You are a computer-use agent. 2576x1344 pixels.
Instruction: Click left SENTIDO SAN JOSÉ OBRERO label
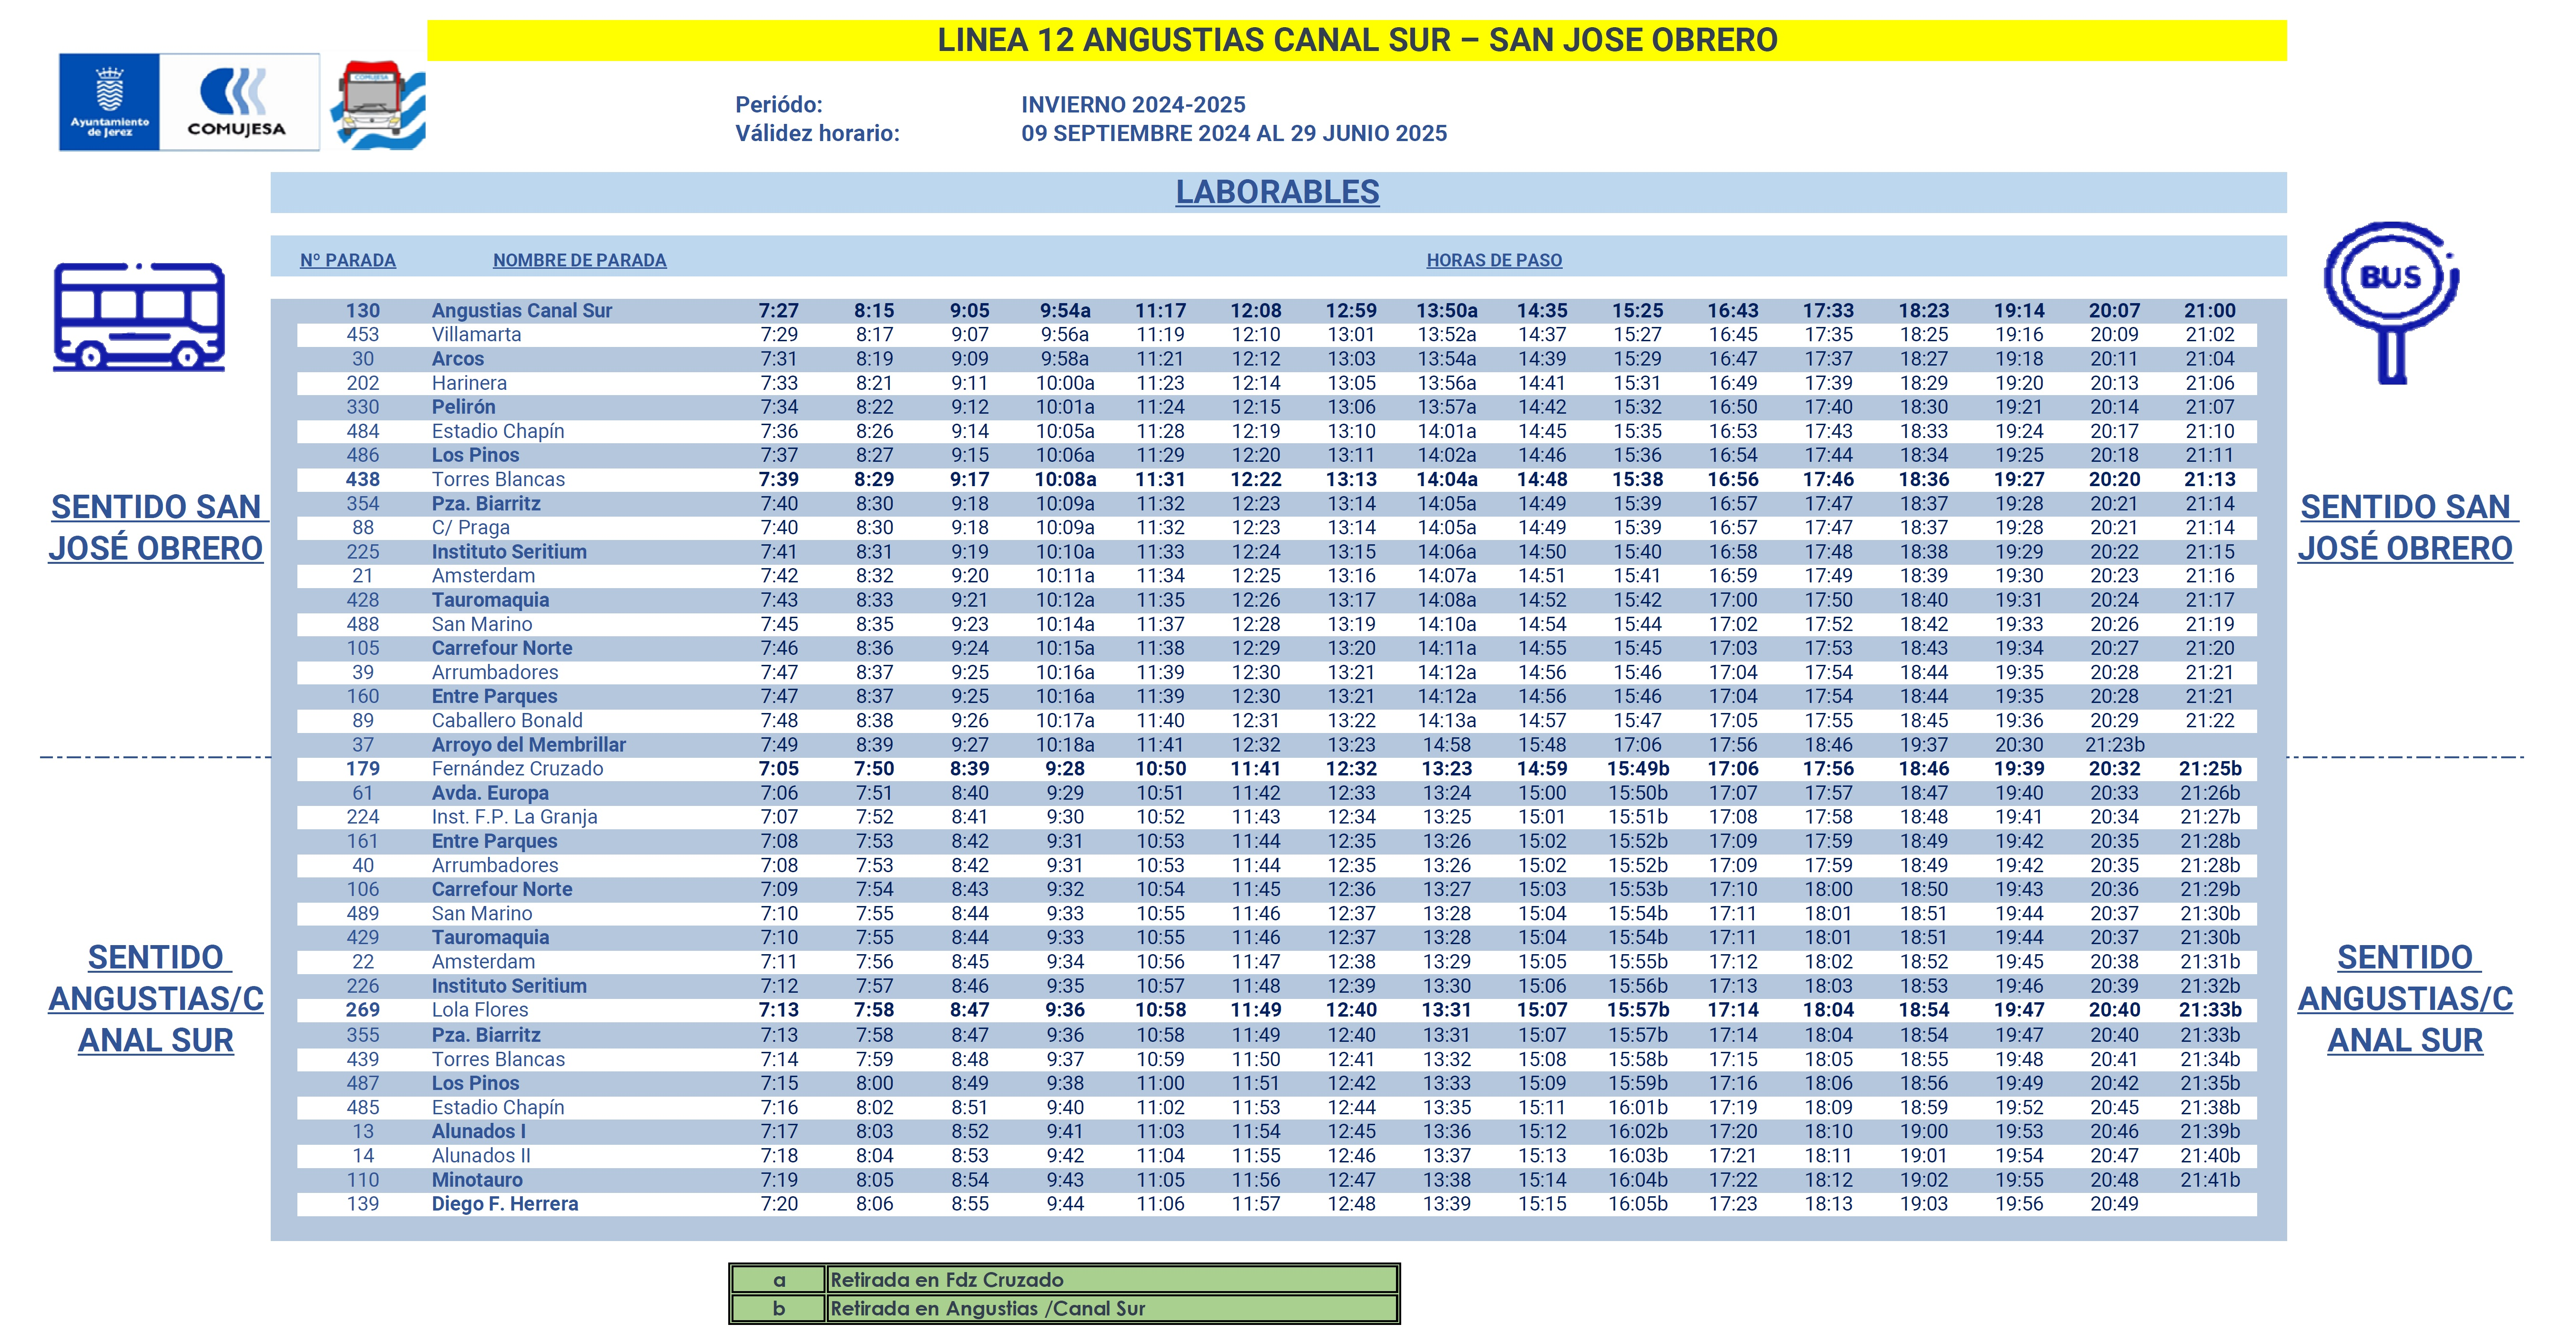tap(156, 528)
